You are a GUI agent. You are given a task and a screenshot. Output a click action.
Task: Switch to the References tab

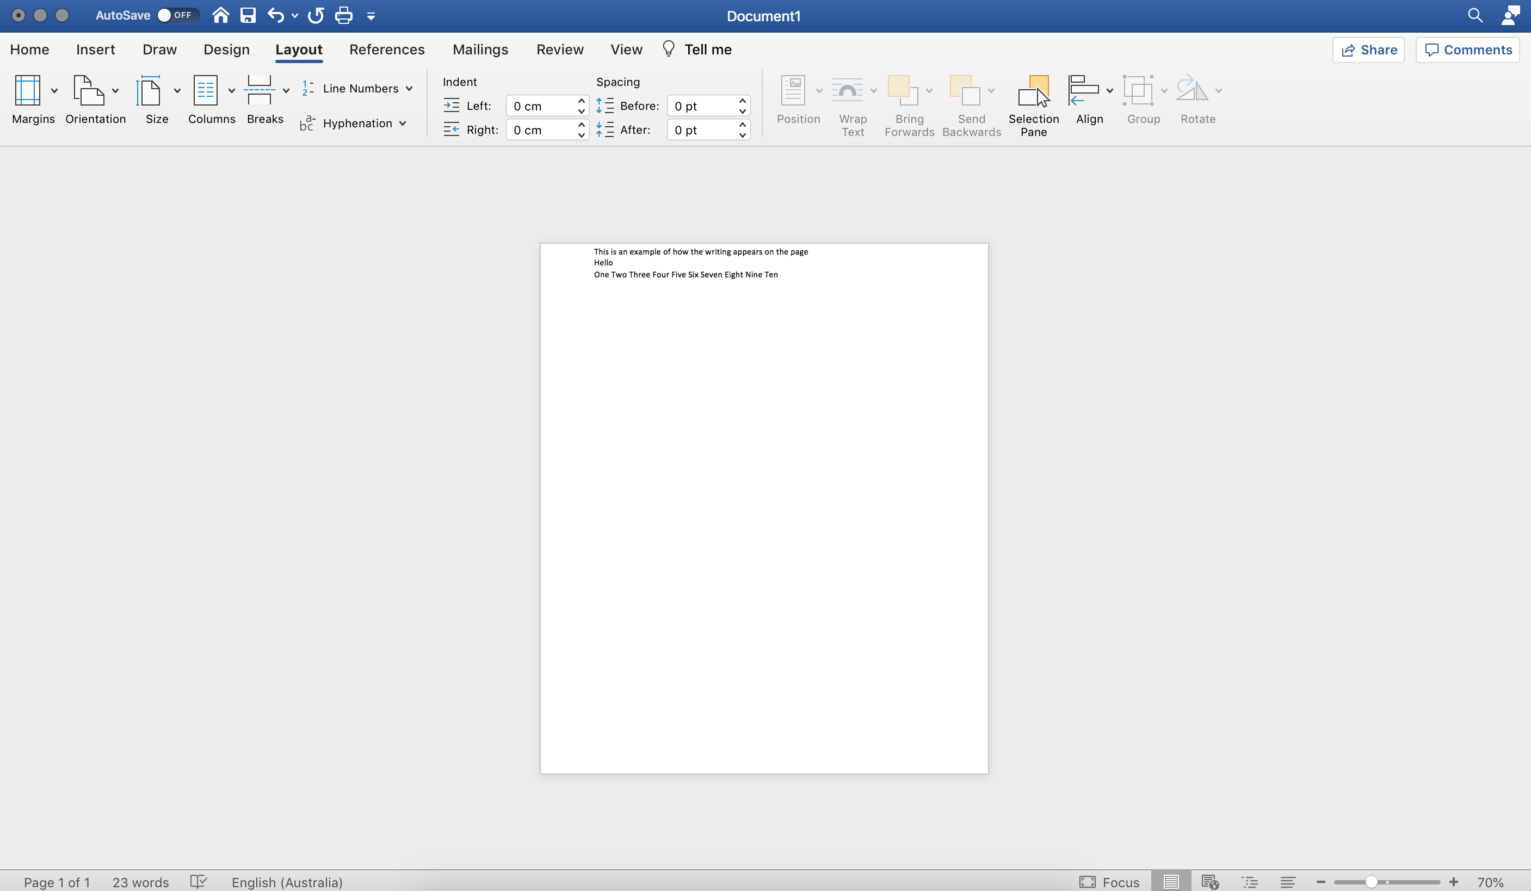(x=386, y=49)
